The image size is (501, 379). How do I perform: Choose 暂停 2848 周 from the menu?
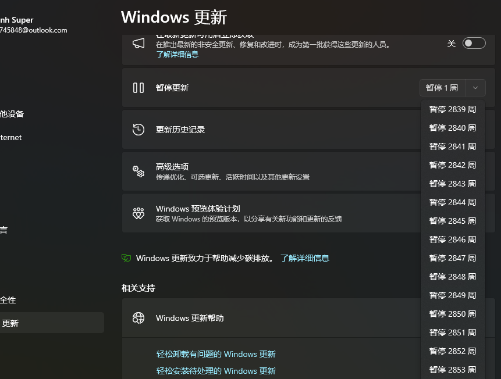453,277
